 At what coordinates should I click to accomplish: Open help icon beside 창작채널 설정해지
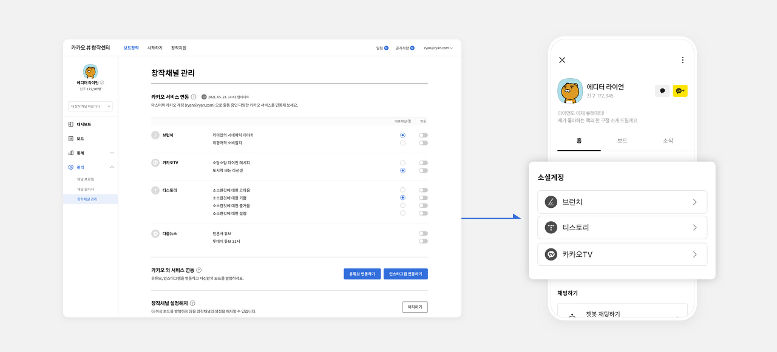click(192, 303)
